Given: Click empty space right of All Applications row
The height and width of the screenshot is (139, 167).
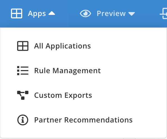Looking at the screenshot, I should [x=128, y=46].
